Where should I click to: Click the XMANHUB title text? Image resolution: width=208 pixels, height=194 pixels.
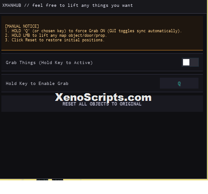point(68,5)
